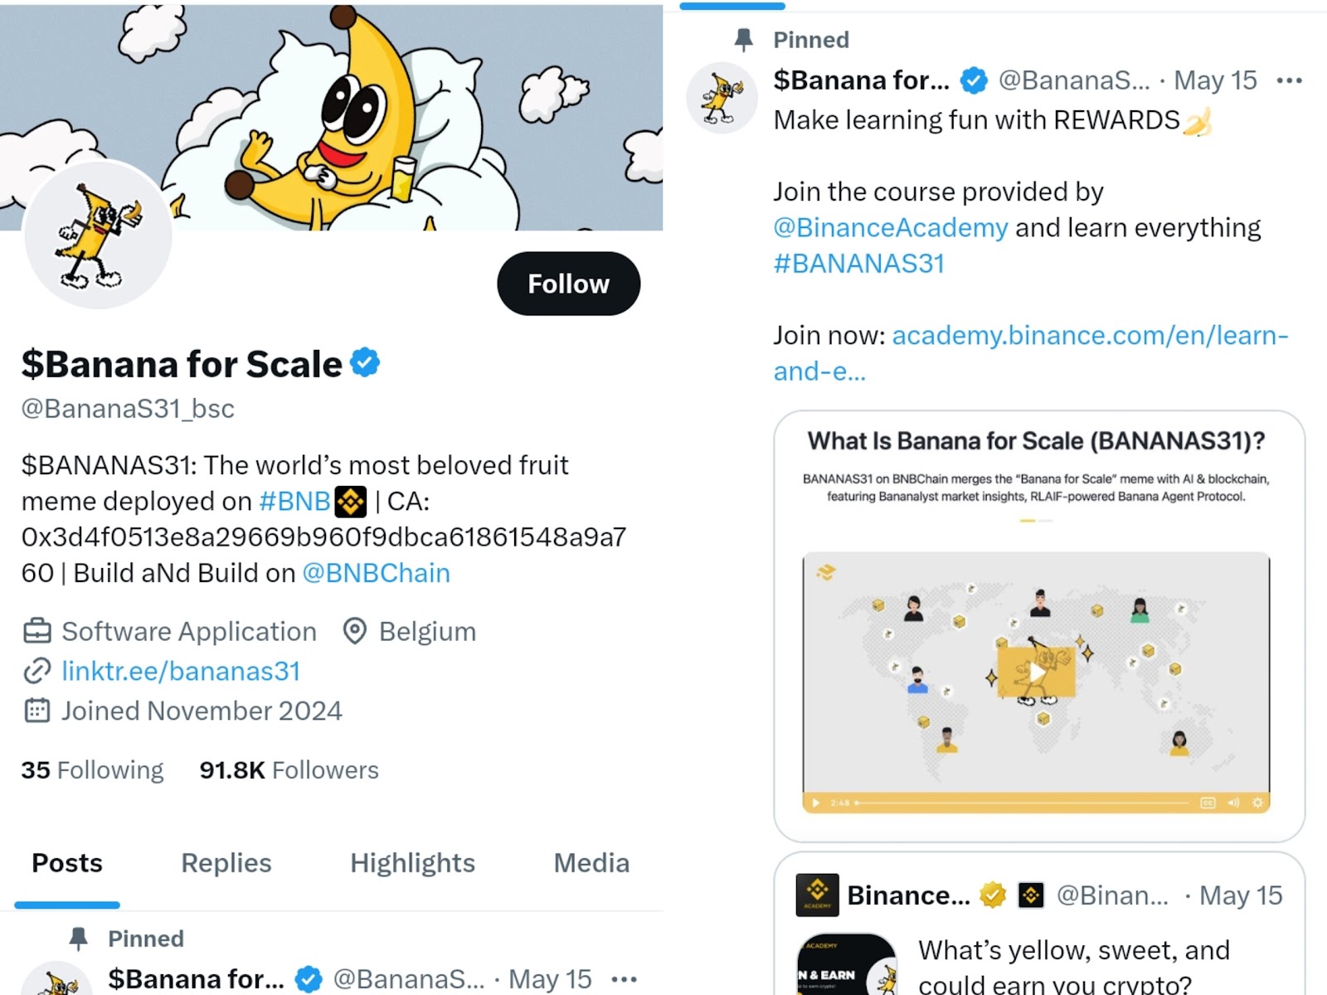This screenshot has width=1327, height=995.
Task: Open the @BinanceAcademy mention link
Action: tap(890, 227)
